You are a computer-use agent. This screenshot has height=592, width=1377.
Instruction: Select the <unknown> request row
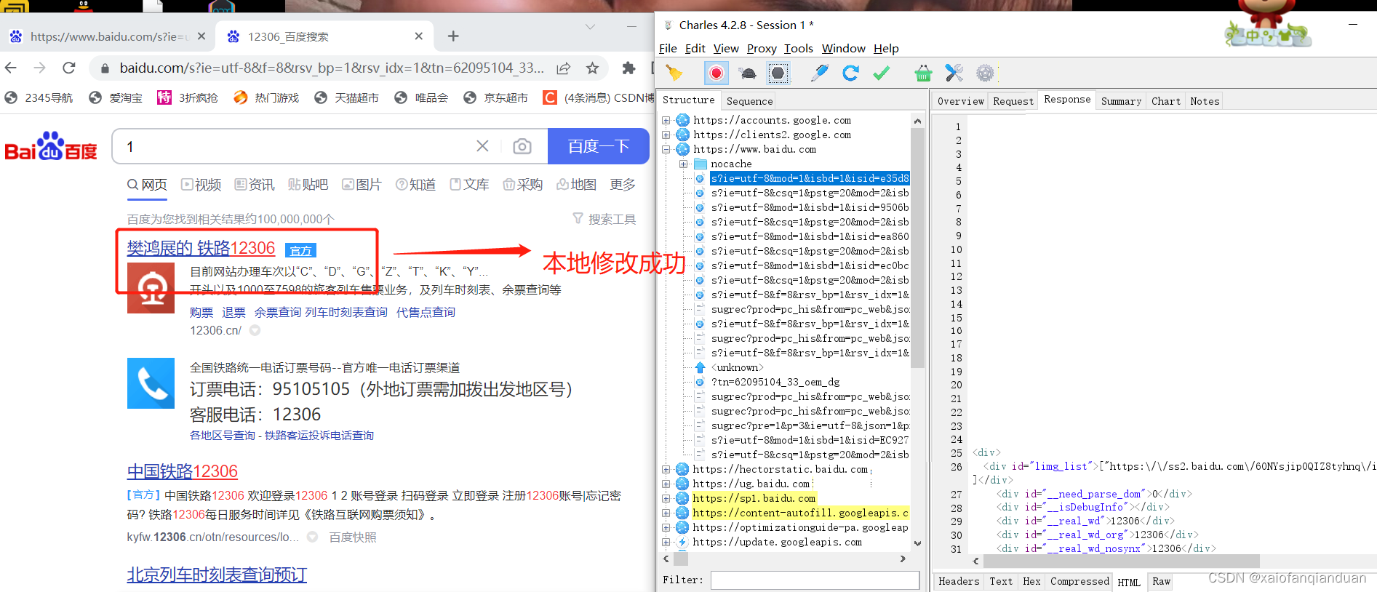tap(737, 367)
